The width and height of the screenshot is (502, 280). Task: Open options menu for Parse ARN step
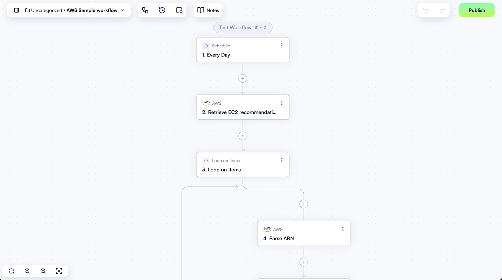[x=343, y=229]
